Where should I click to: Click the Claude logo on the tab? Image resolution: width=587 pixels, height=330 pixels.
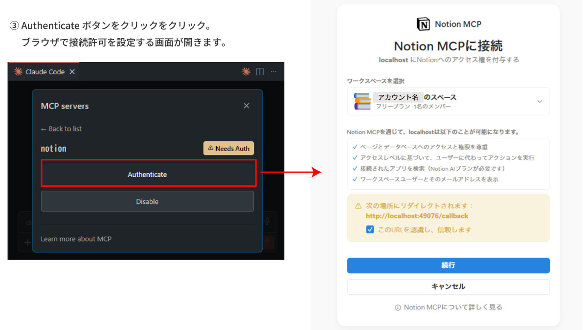[x=18, y=72]
